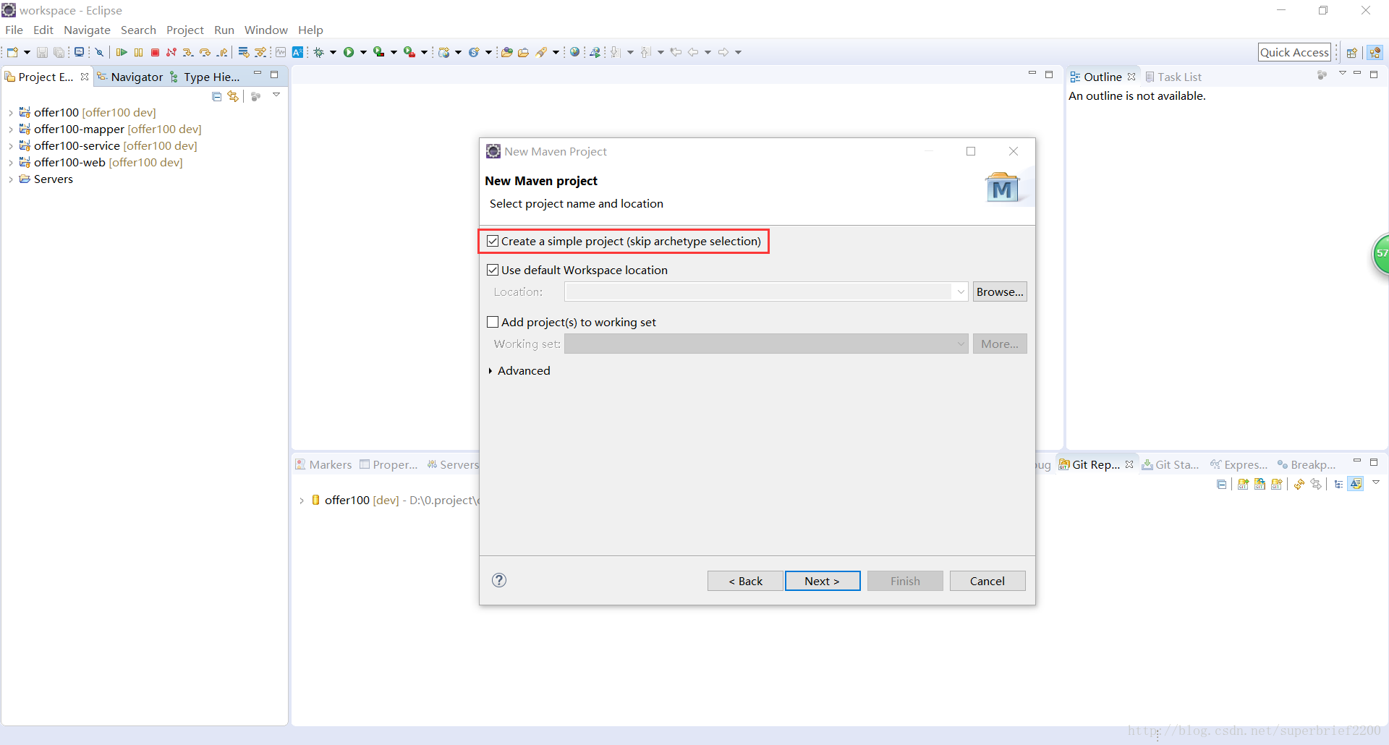The width and height of the screenshot is (1389, 745).
Task: Click the Open Perspective icon
Action: tap(1351, 52)
